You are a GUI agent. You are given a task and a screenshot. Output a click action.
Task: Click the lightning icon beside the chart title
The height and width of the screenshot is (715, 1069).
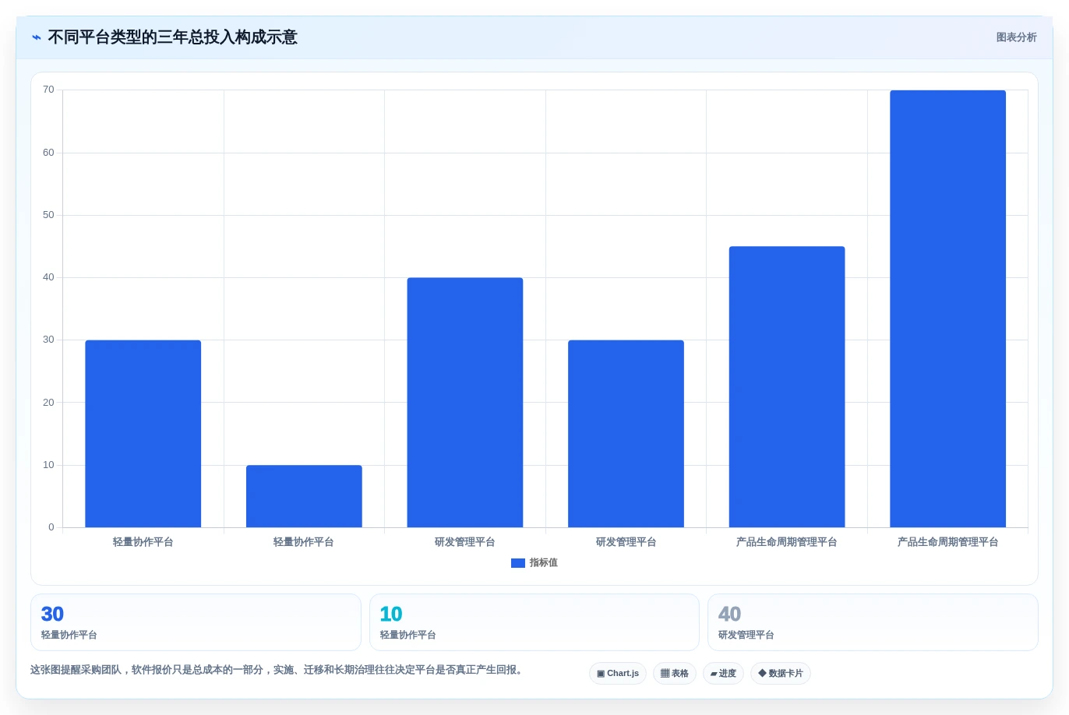(x=37, y=37)
